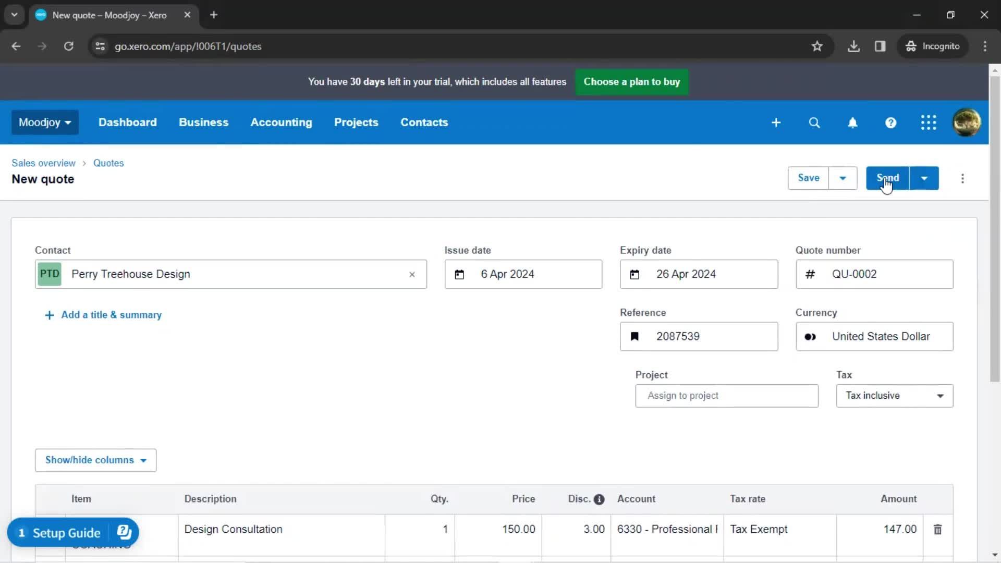The height and width of the screenshot is (563, 1001).
Task: Open the Dashboard menu
Action: pos(128,123)
